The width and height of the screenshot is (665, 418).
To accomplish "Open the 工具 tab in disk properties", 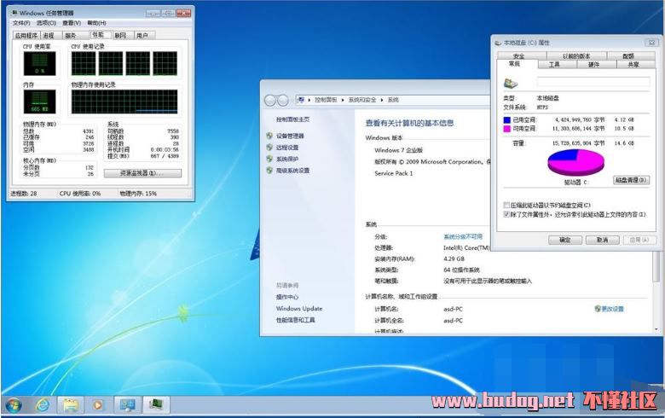I will tap(554, 64).
